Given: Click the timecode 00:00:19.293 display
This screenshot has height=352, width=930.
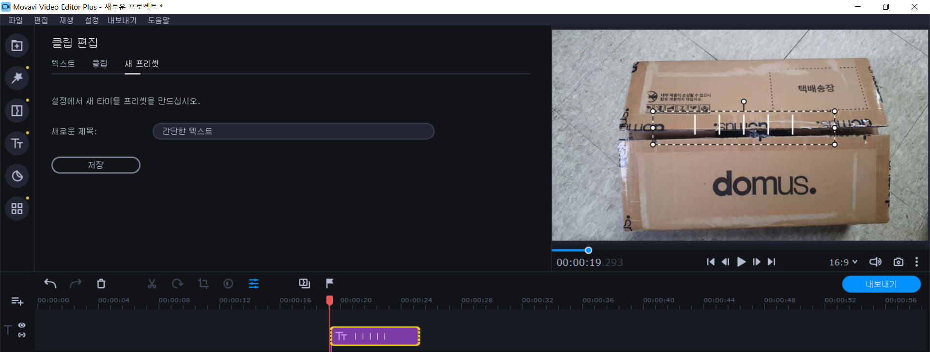Looking at the screenshot, I should (589, 262).
